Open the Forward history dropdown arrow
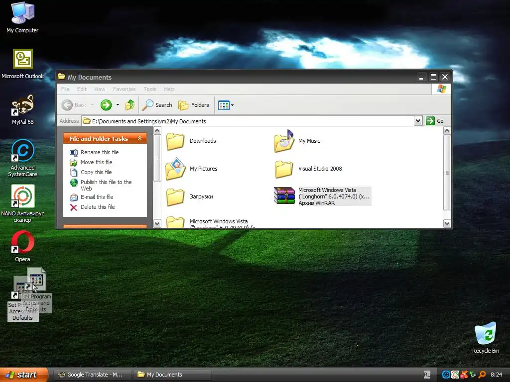The width and height of the screenshot is (510, 382). 118,105
